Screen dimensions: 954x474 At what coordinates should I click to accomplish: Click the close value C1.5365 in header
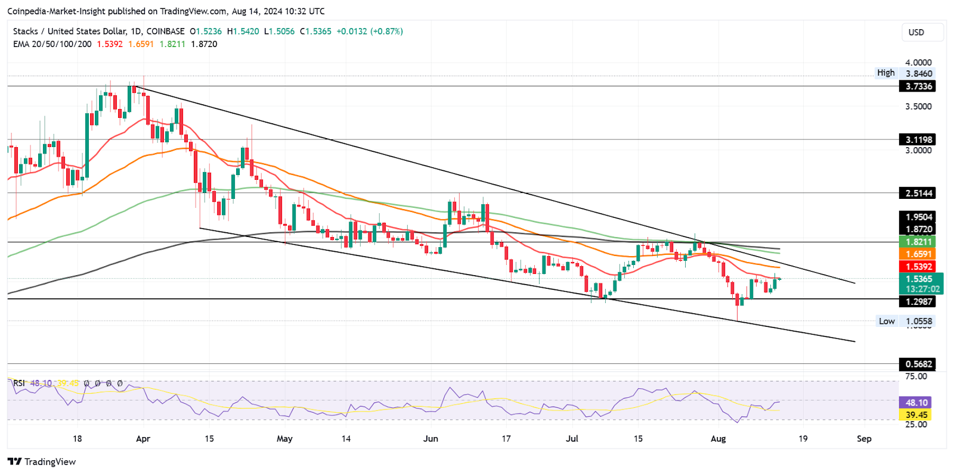[x=315, y=31]
